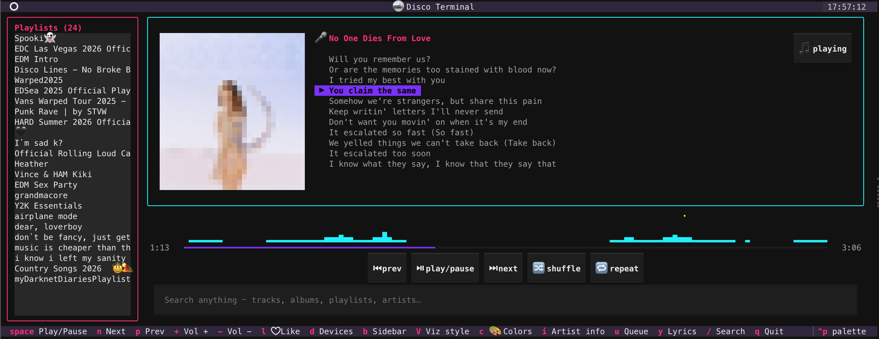Click the repeat loop icon
879x339 pixels.
(602, 268)
